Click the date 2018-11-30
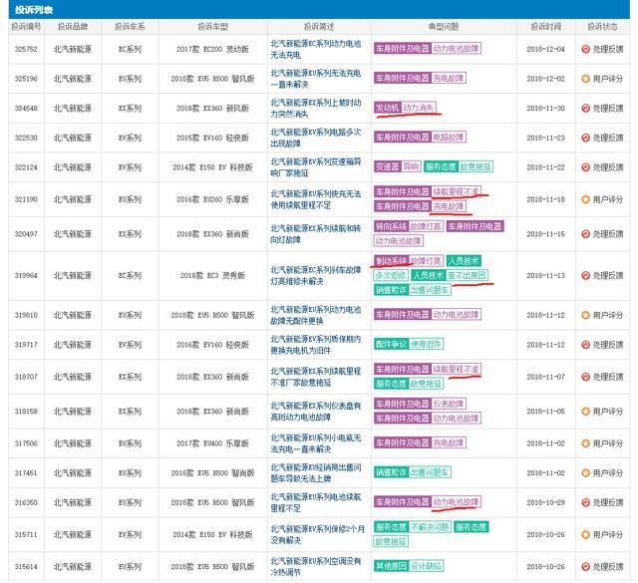Viewport: 638px width, 583px height. tap(545, 109)
